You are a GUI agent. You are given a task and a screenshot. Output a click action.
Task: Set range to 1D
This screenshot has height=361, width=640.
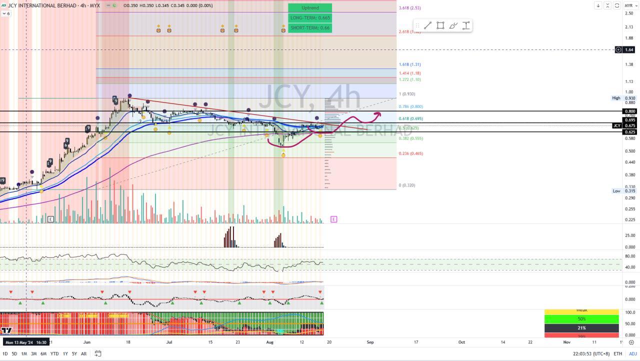click(x=5, y=353)
